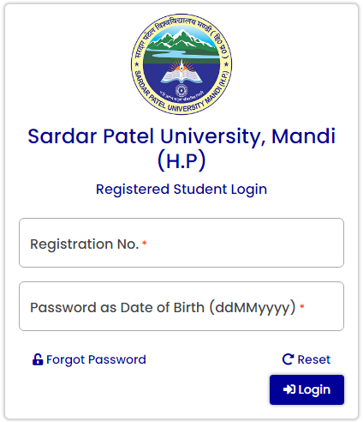Click the sign-in arrow icon inside Login button
The image size is (363, 422).
tap(289, 389)
